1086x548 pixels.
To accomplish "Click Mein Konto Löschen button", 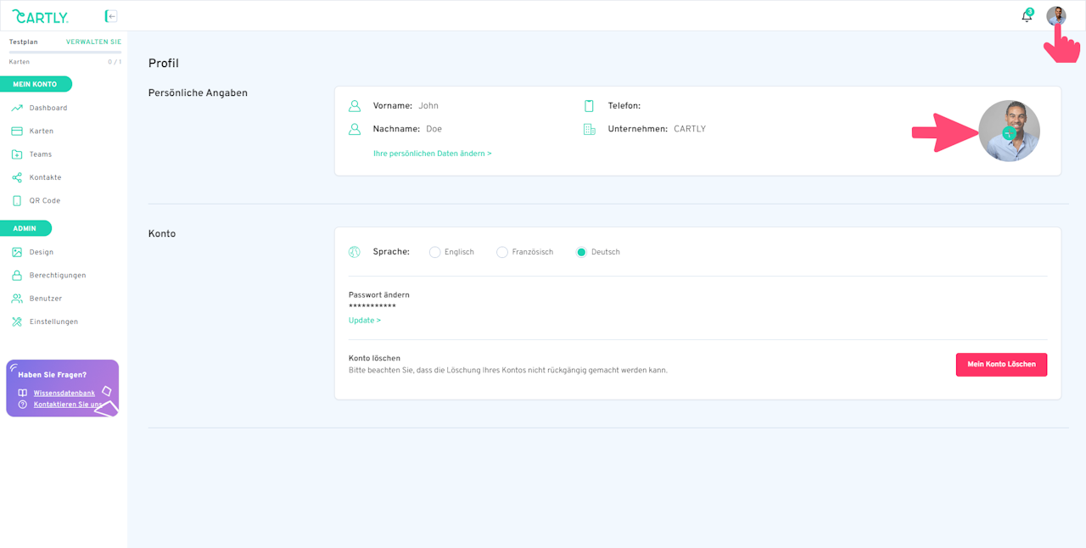I will tap(1001, 365).
